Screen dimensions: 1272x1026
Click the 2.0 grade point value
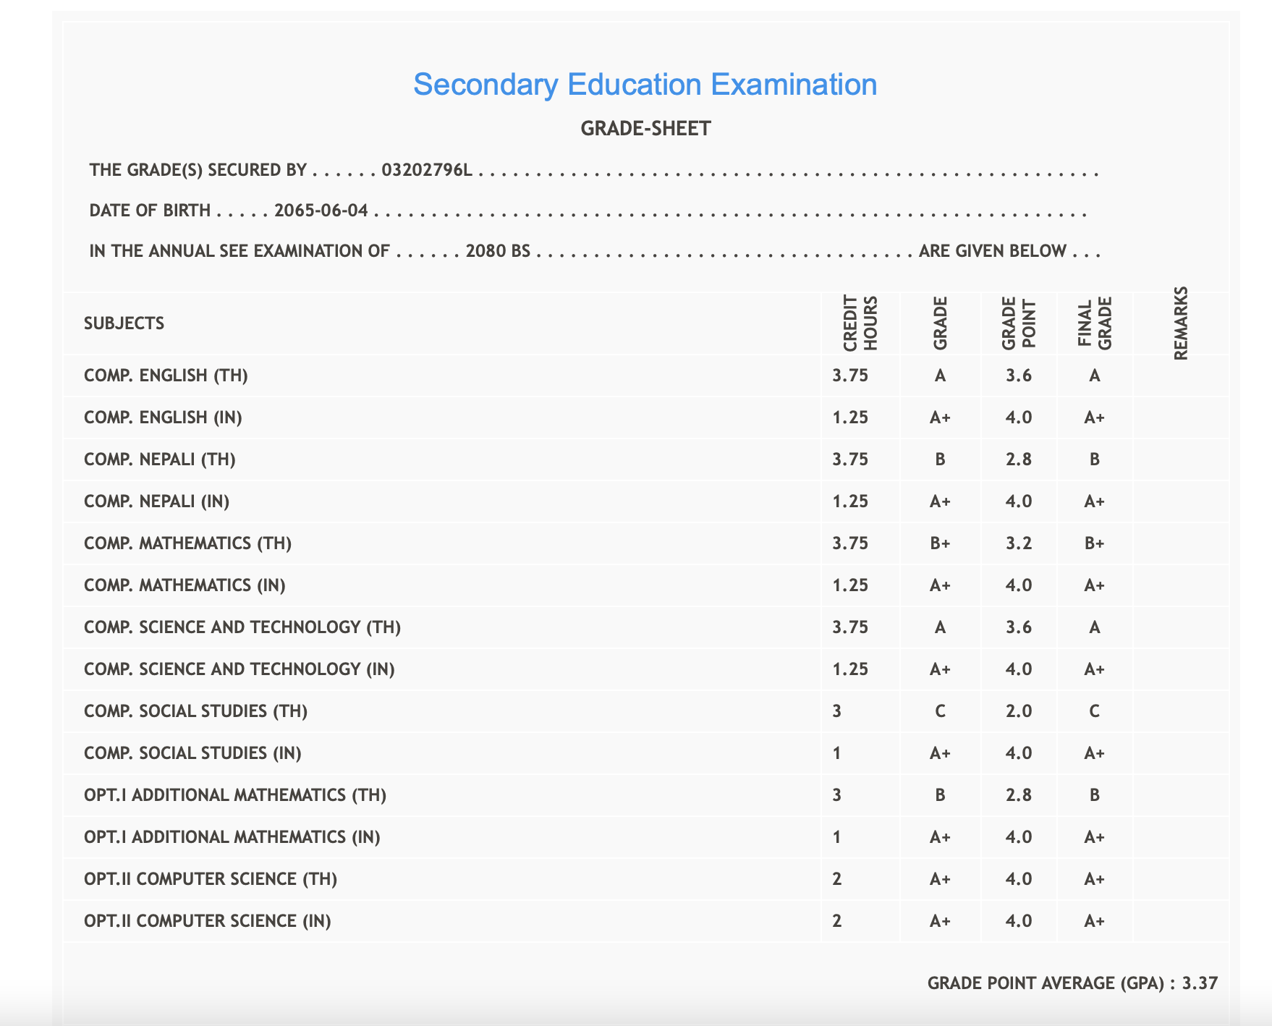(x=1018, y=711)
